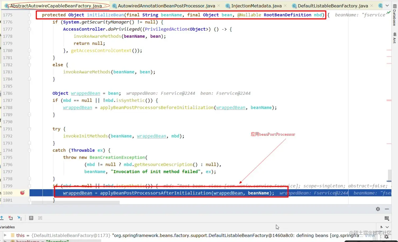
Task: Switch to AutowiredAnnotationBeanPostProcessor.java tab
Action: pyautogui.click(x=166, y=6)
